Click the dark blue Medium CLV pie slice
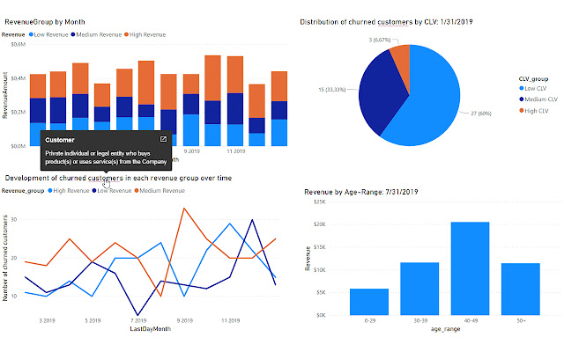The image size is (564, 352). pos(380,93)
